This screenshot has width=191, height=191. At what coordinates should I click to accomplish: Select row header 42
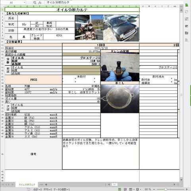click(2, 154)
